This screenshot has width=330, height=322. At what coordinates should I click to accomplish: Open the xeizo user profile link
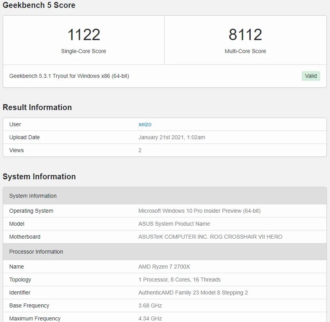(x=145, y=124)
